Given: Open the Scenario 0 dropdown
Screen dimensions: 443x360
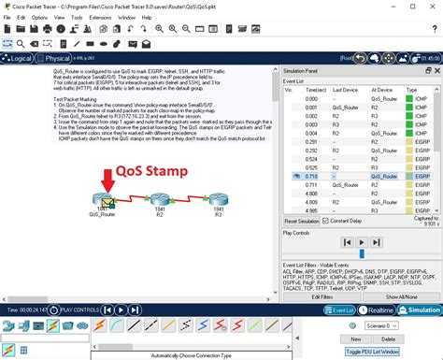Looking at the screenshot, I should [x=381, y=325].
